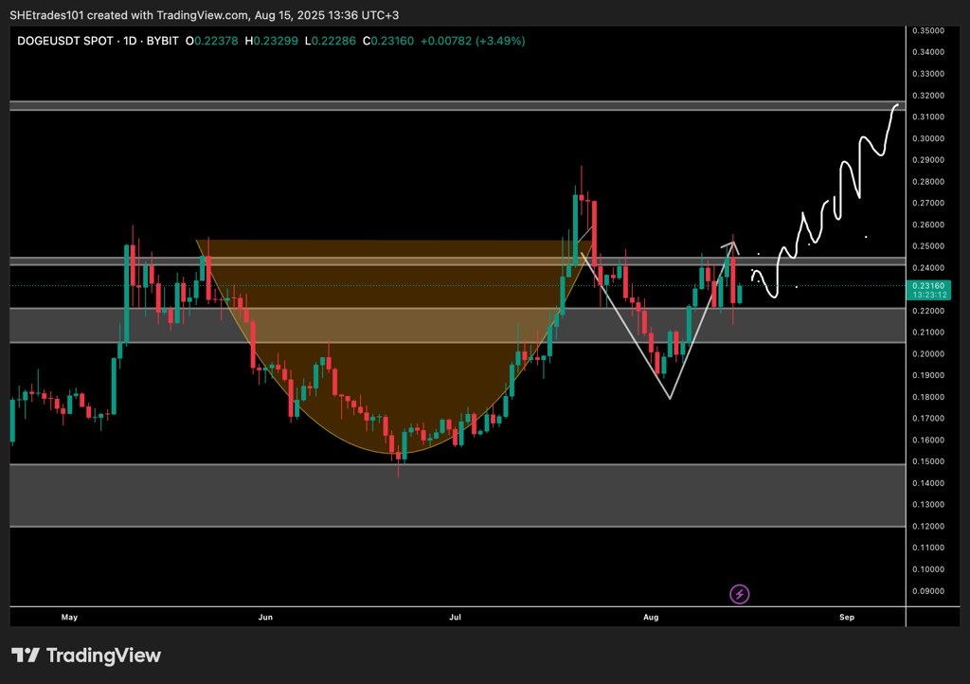970x684 pixels.
Task: Click the 0.13000 price axis label
Action: point(928,505)
